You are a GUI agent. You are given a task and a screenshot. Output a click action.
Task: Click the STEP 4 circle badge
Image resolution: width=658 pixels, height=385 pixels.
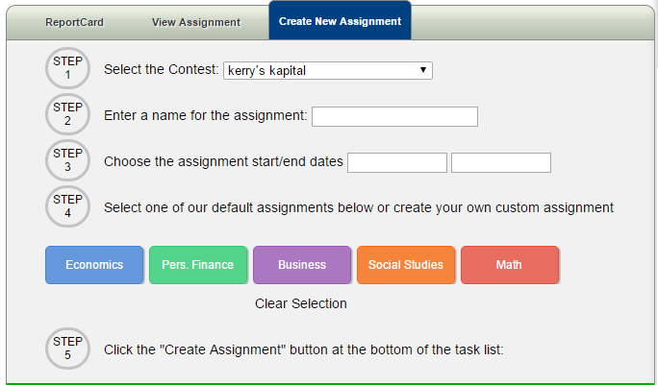coord(67,206)
